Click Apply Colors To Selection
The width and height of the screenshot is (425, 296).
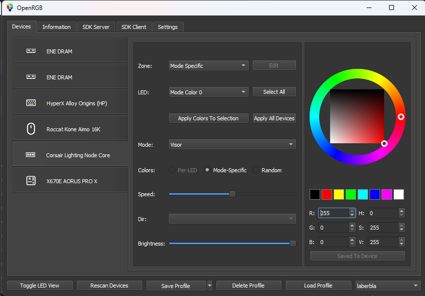208,118
